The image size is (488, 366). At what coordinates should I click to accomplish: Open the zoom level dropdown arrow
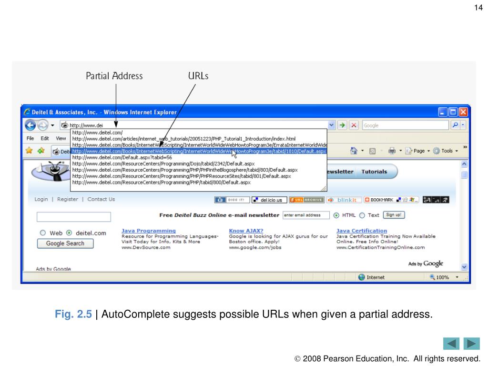[x=457, y=277]
